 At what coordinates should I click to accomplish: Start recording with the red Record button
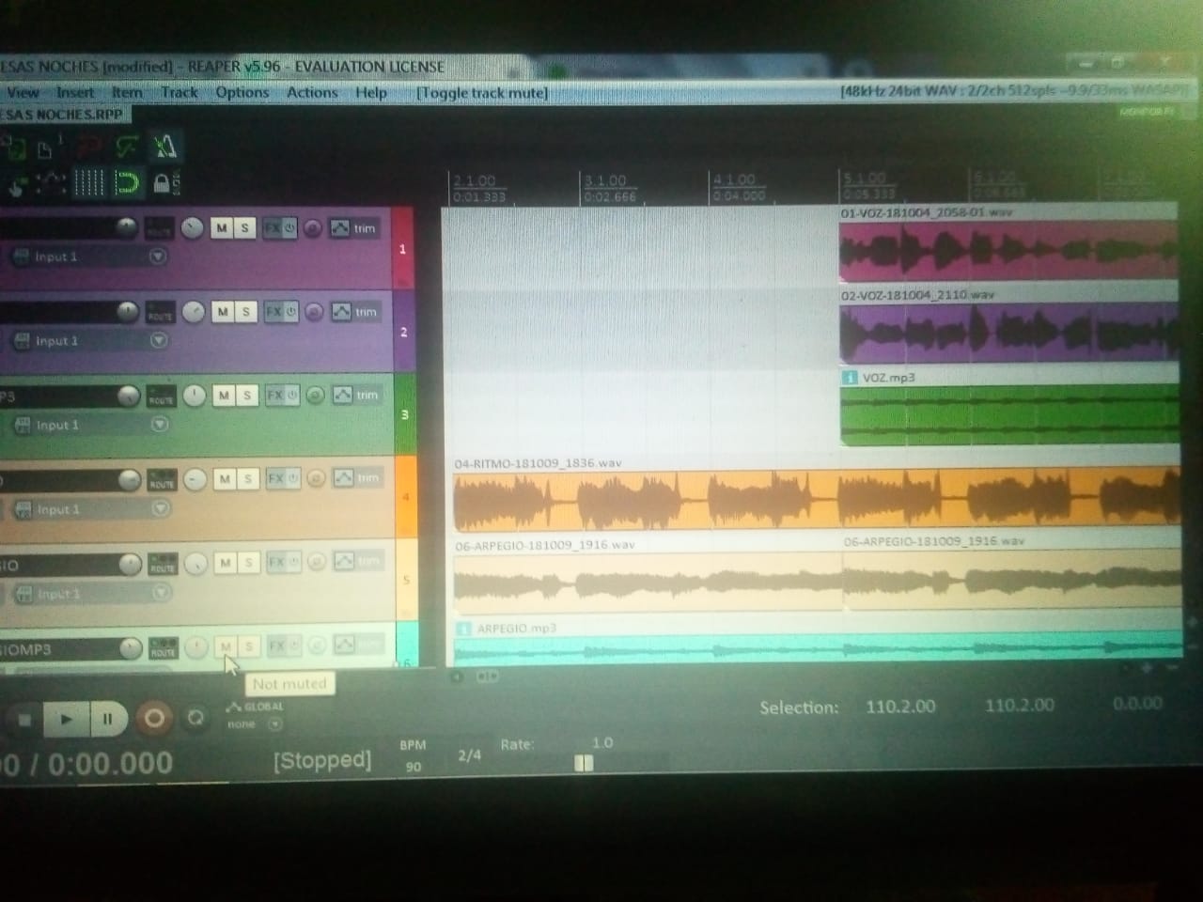(154, 719)
